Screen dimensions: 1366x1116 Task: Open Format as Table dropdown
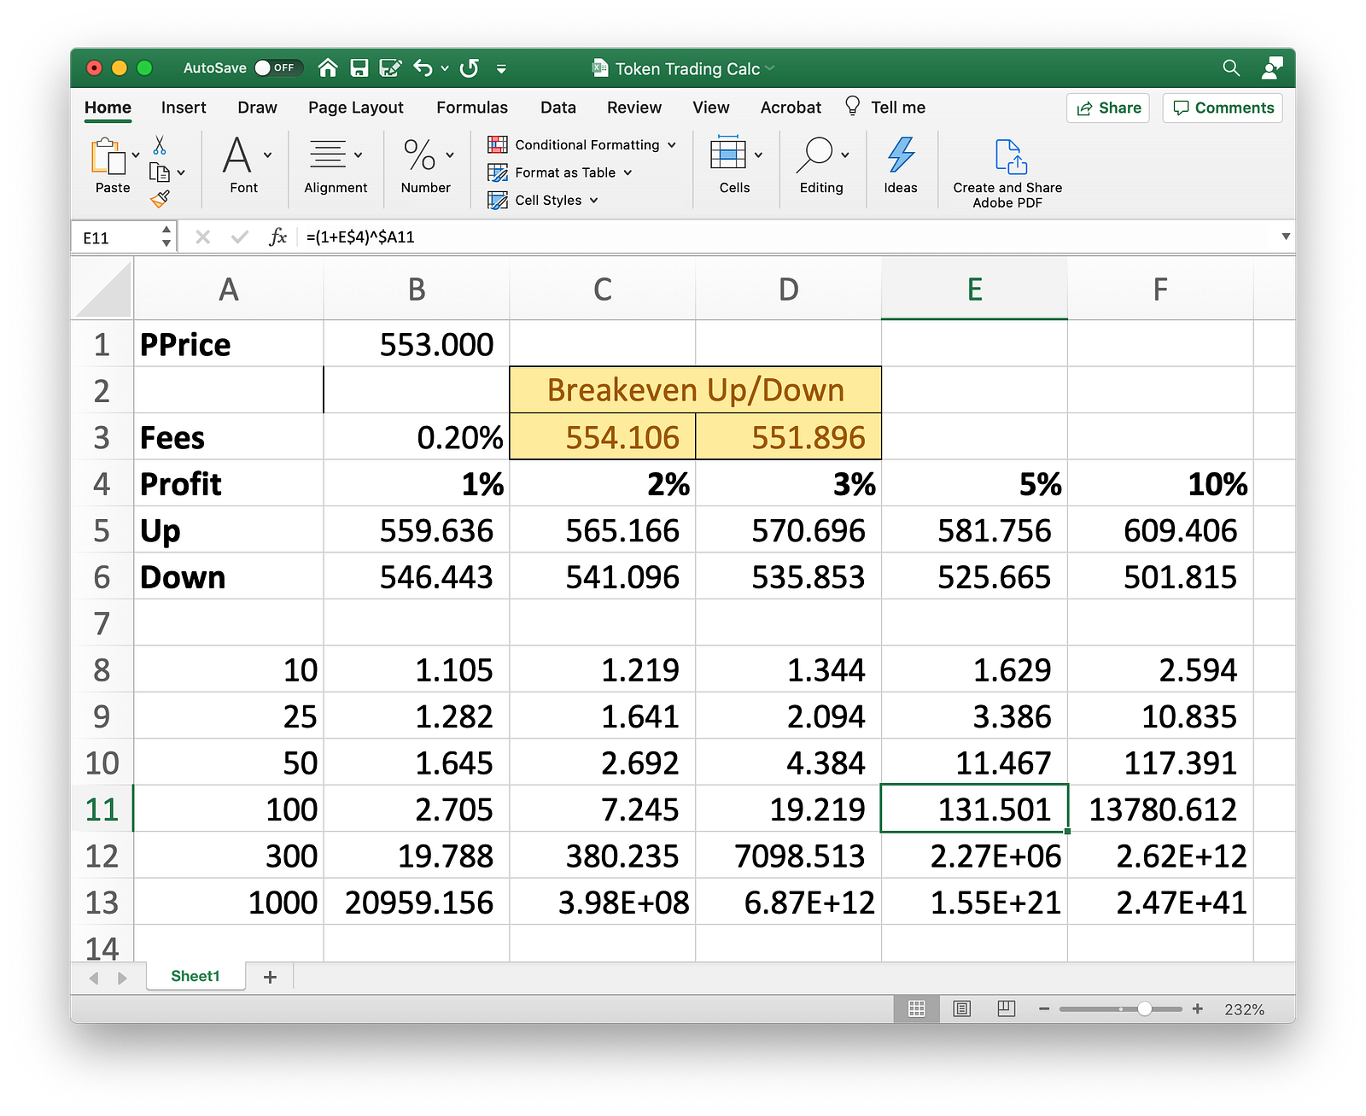point(560,172)
